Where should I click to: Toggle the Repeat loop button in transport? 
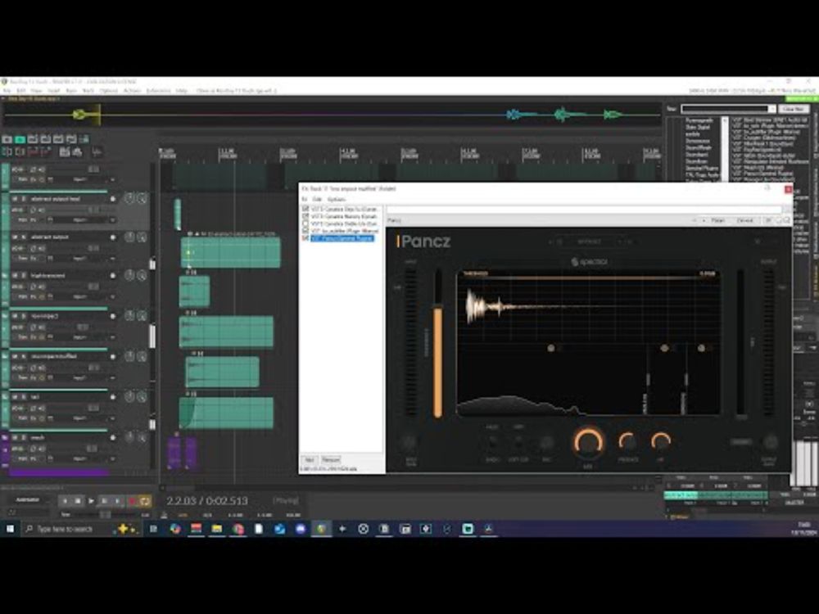coord(145,501)
